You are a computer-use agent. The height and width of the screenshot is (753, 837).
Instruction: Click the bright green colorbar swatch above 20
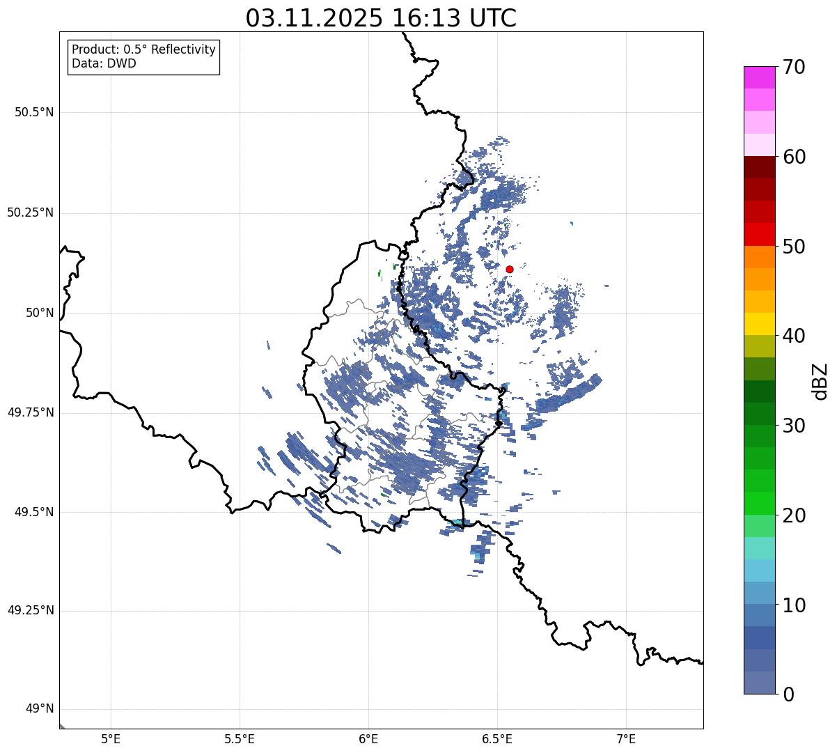tap(760, 504)
